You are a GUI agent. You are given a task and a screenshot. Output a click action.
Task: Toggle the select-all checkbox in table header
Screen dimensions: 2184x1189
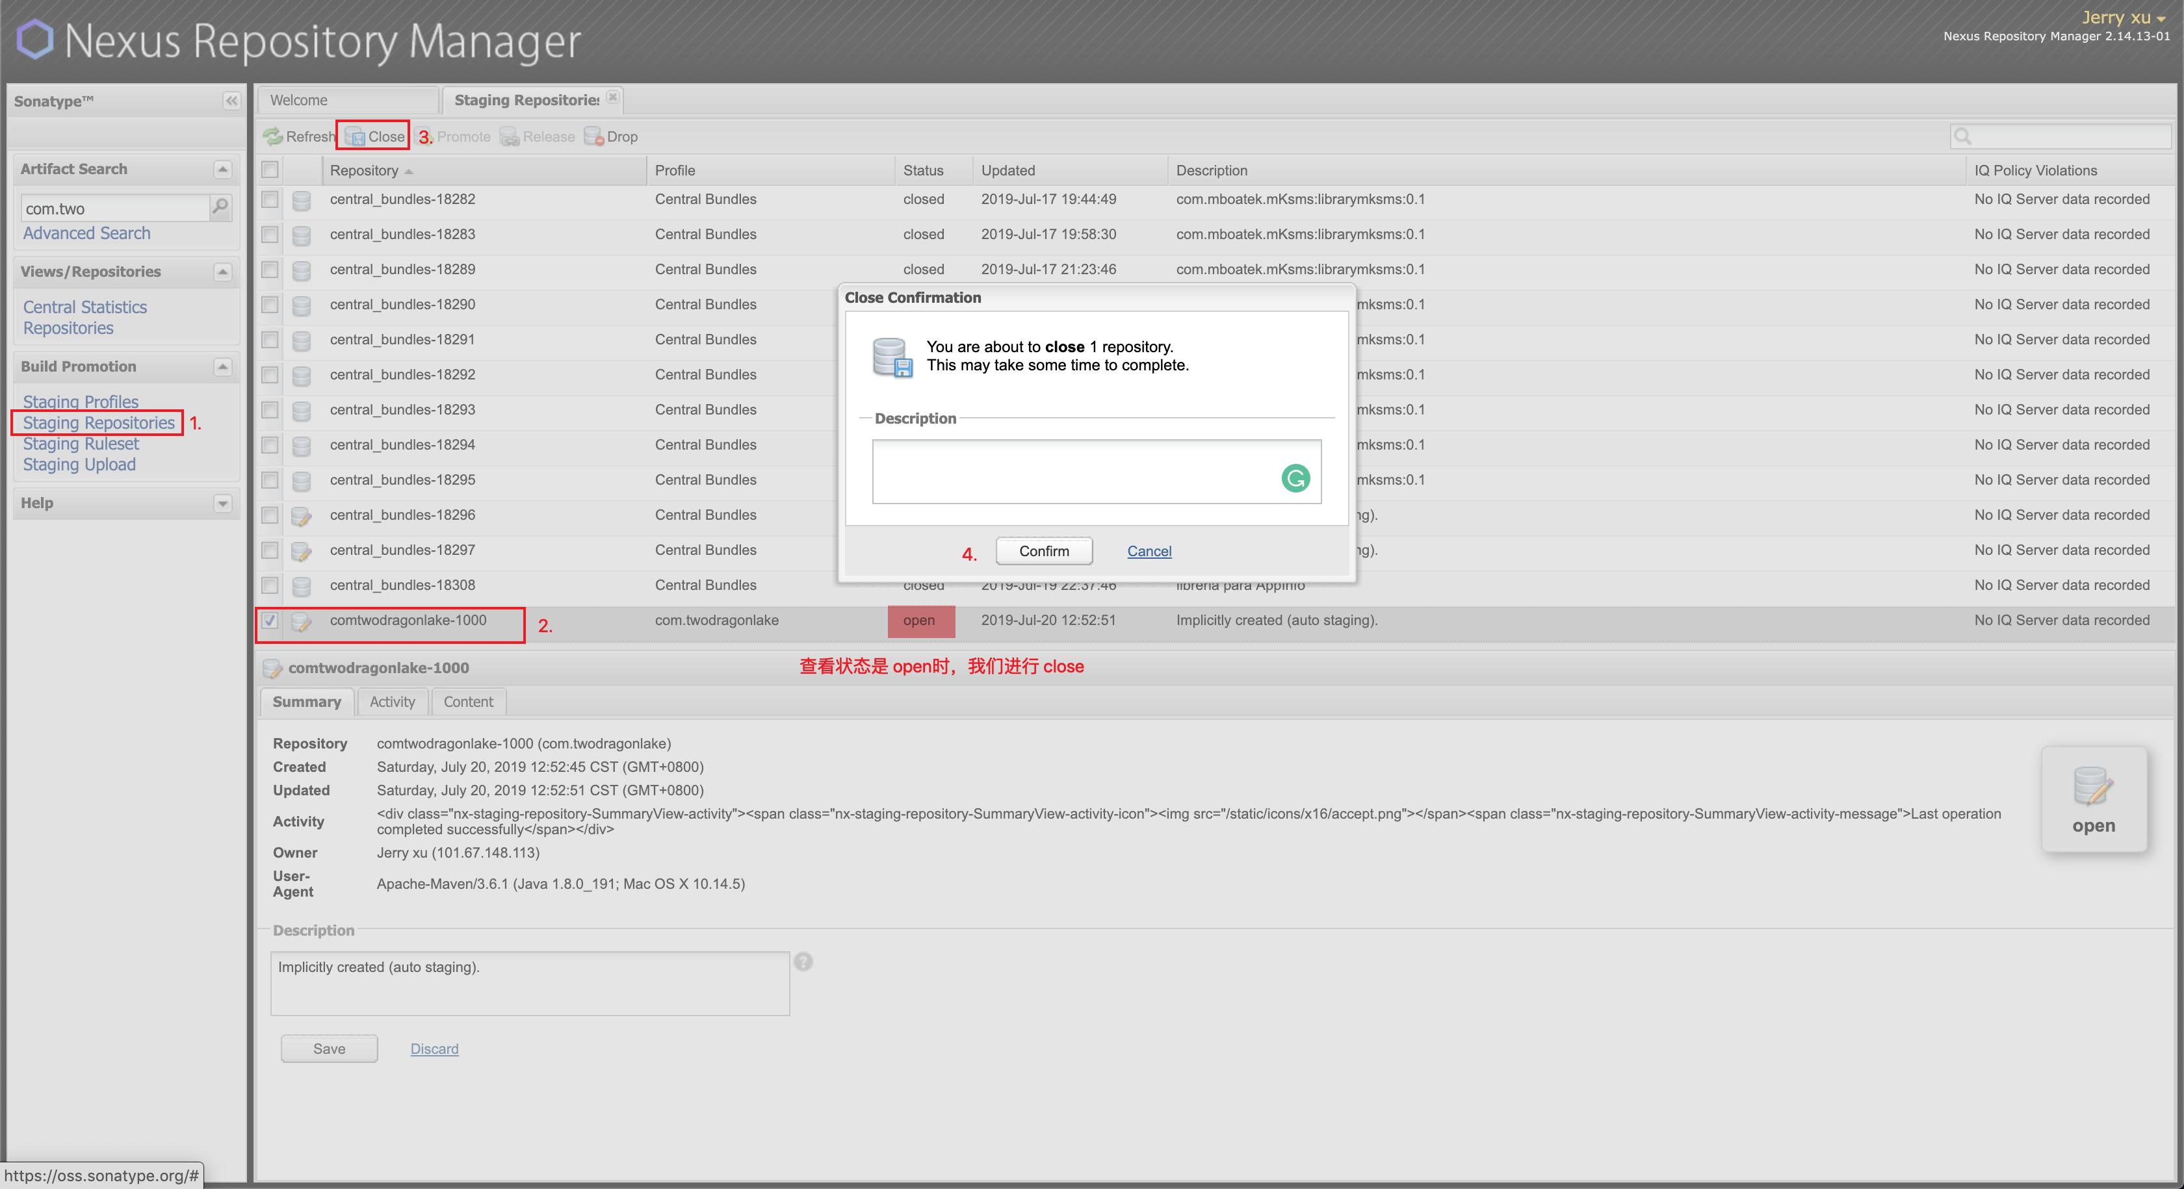pyautogui.click(x=270, y=170)
